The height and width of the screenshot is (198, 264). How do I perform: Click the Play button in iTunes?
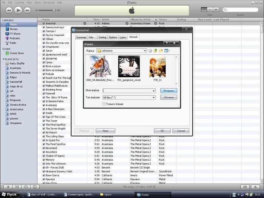point(18,10)
